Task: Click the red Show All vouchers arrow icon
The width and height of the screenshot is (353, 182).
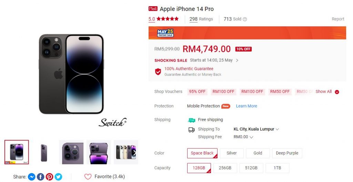Action: tap(337, 92)
